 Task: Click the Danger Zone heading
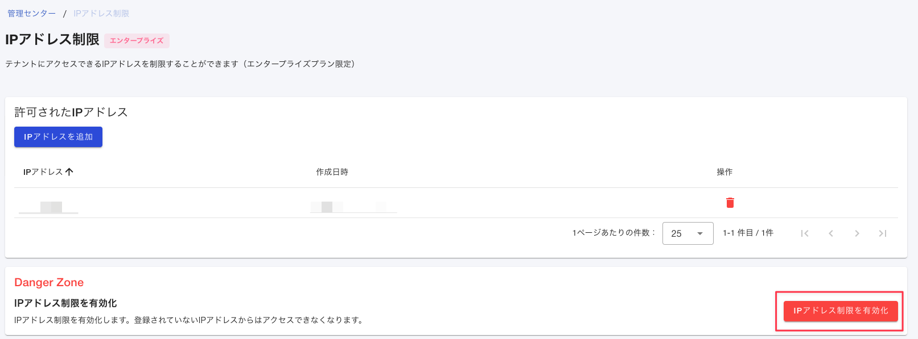(49, 282)
